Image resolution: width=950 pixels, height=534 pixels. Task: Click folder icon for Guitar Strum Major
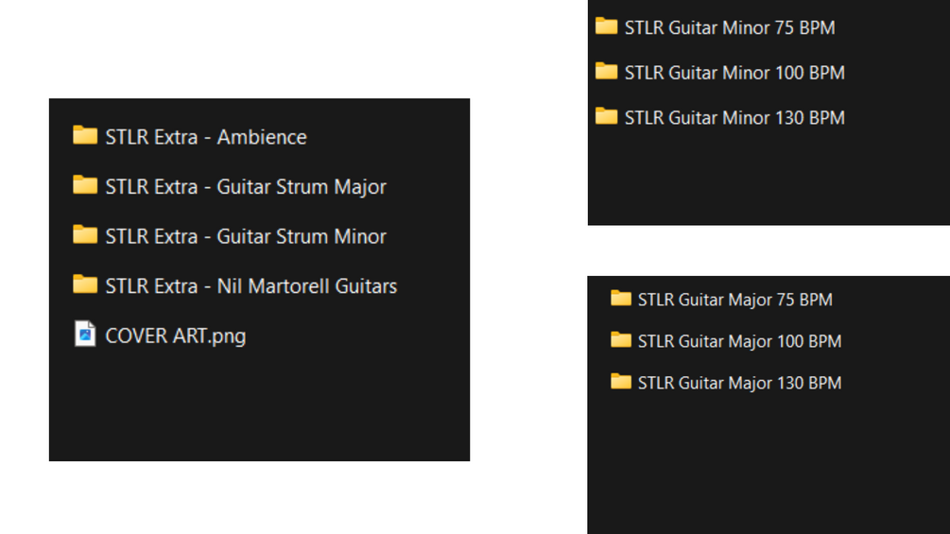pos(85,186)
